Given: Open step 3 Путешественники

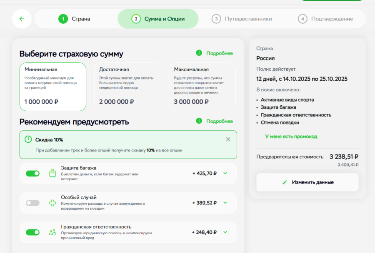Looking at the screenshot, I should (x=242, y=19).
